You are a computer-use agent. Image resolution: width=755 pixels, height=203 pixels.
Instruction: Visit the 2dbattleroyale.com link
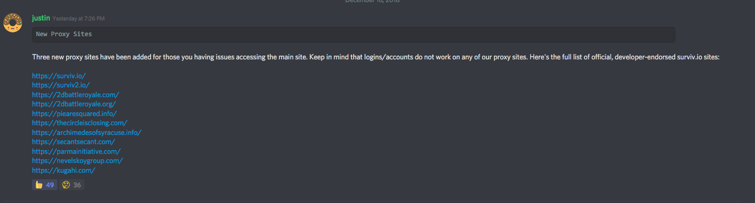pyautogui.click(x=75, y=94)
